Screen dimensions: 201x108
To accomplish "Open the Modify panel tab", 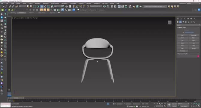I will tap(181, 19).
